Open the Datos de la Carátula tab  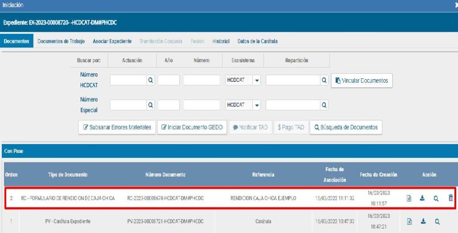(x=258, y=41)
